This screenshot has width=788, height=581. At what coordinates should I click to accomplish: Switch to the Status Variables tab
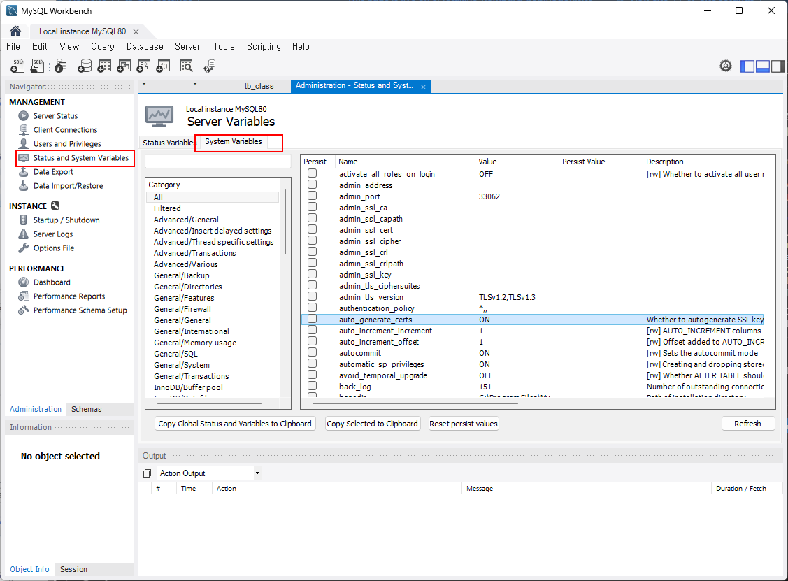[169, 143]
